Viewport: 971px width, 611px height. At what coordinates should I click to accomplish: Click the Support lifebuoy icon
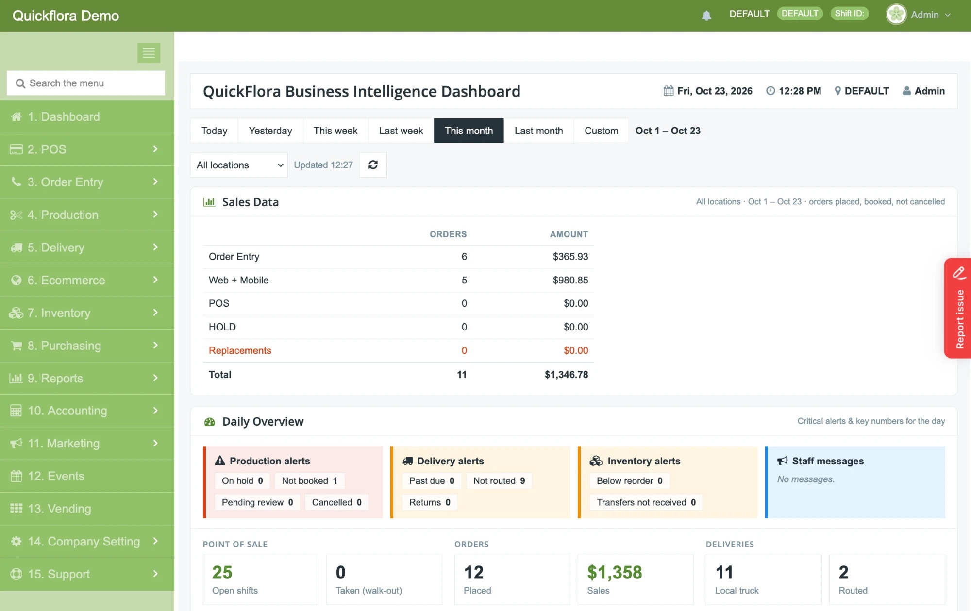tap(17, 574)
